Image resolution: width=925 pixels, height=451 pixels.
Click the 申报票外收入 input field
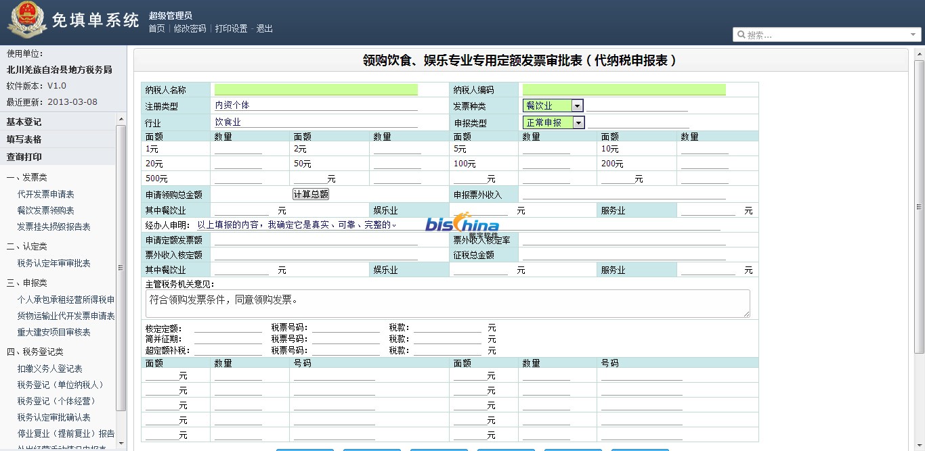pyautogui.click(x=624, y=194)
